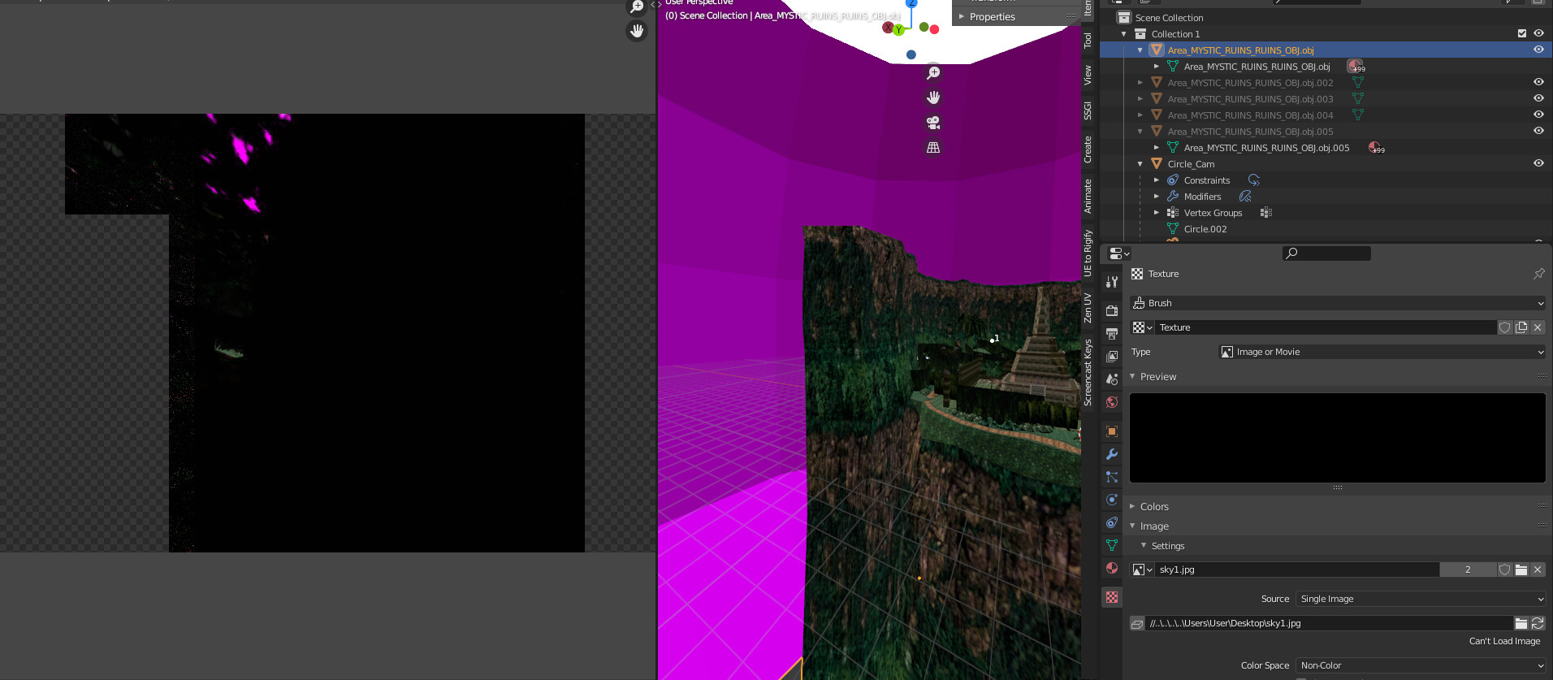This screenshot has width=1553, height=680.
Task: Open the Object Data properties tab (green triangle)
Action: point(1112,545)
